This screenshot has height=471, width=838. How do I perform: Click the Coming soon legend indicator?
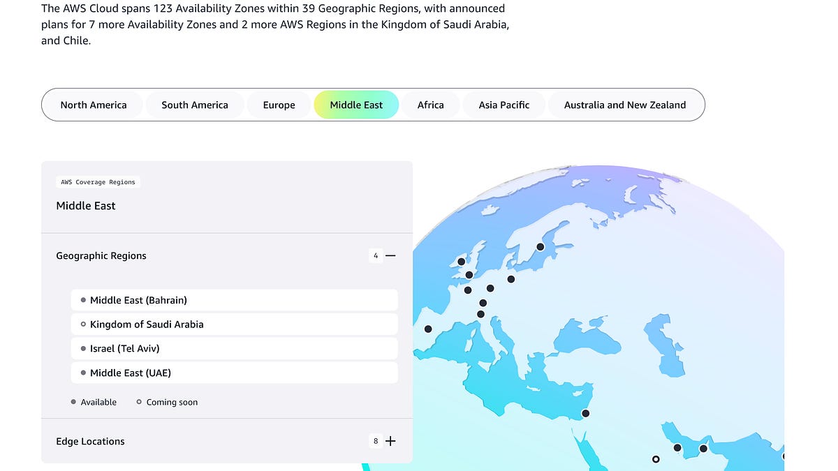[x=138, y=402]
